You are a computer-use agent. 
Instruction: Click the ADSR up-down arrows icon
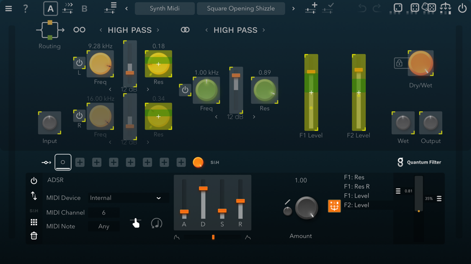34,196
